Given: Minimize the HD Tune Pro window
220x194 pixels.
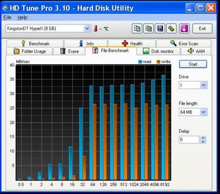Looking at the screenshot, I should point(190,8).
